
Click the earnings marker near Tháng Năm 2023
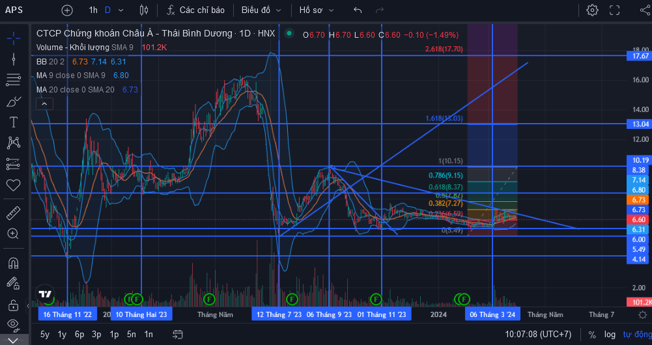pyautogui.click(x=209, y=299)
